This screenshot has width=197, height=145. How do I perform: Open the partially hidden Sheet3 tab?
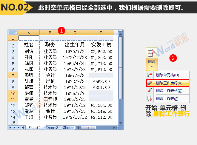pos(68,128)
